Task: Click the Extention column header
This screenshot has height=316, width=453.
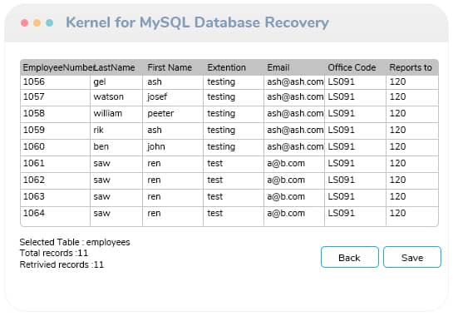Action: pyautogui.click(x=234, y=67)
